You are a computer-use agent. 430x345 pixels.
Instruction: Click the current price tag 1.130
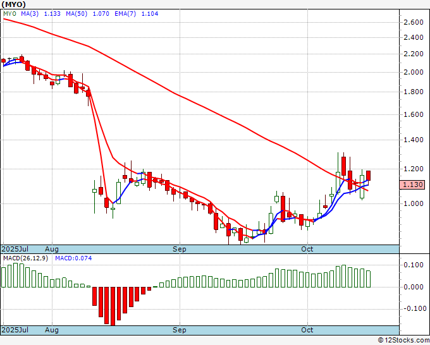412,185
